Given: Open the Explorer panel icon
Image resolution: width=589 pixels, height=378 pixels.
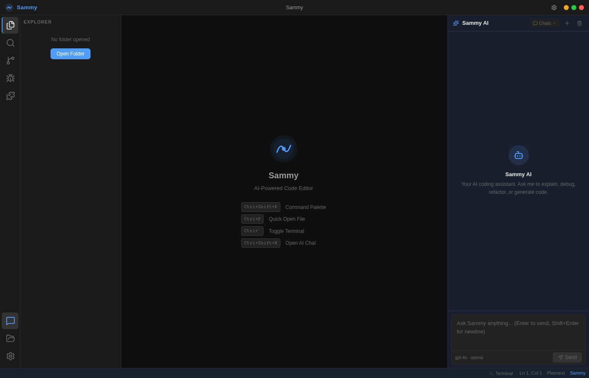Looking at the screenshot, I should pyautogui.click(x=11, y=25).
